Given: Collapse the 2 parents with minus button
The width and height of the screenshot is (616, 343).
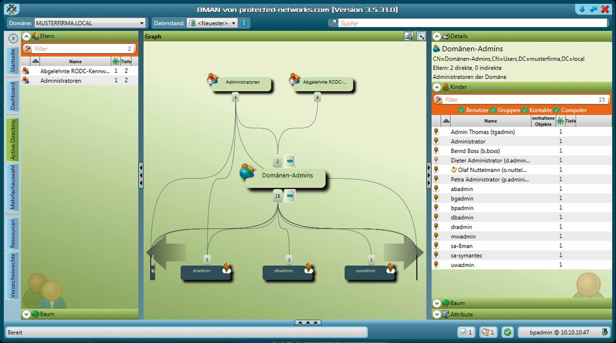Looking at the screenshot, I should [x=290, y=161].
